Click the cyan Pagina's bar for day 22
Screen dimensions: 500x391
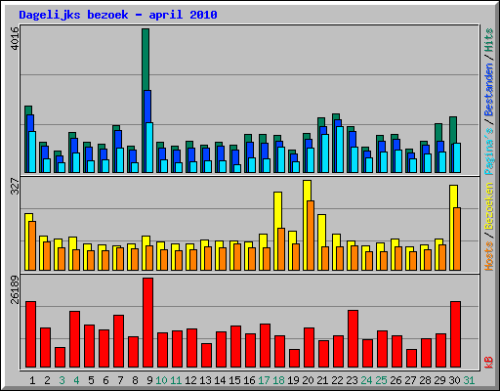[340, 150]
